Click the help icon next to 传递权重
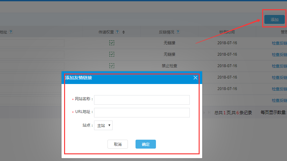 (117, 32)
